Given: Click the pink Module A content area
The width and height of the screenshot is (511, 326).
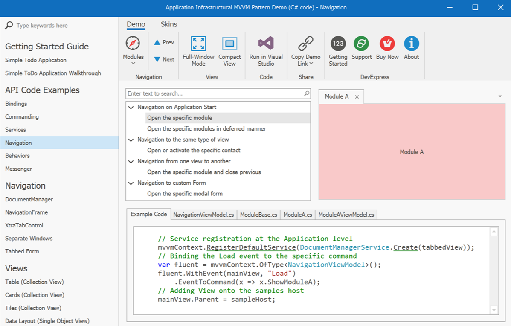Looking at the screenshot, I should [x=412, y=151].
